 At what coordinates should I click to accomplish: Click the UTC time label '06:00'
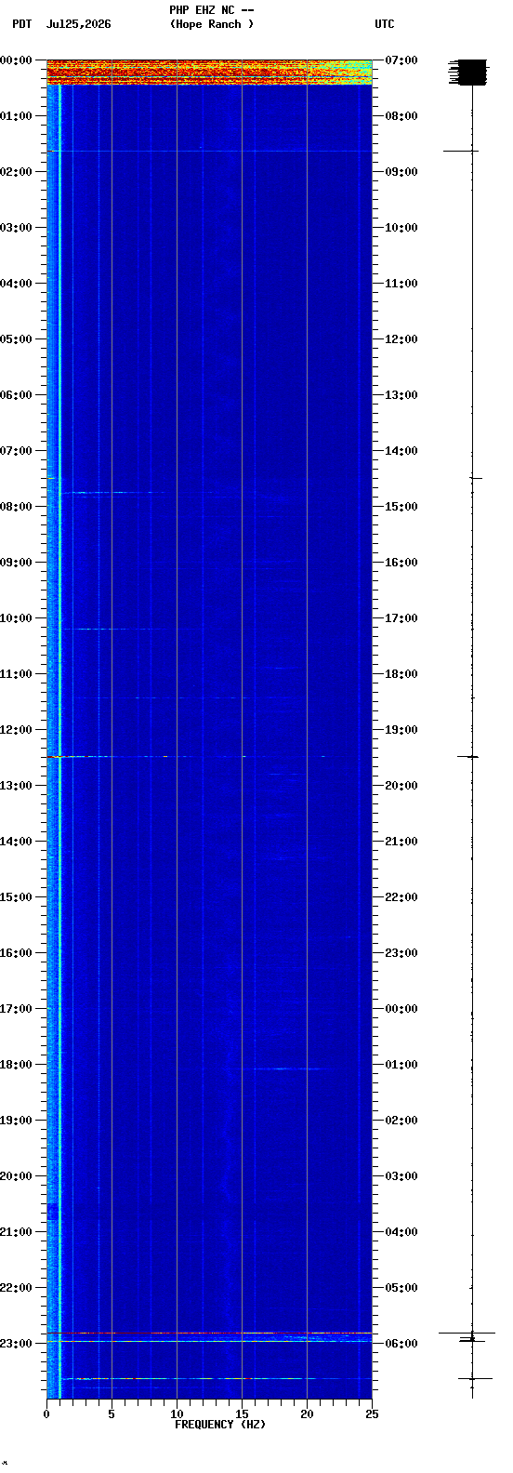click(401, 1344)
